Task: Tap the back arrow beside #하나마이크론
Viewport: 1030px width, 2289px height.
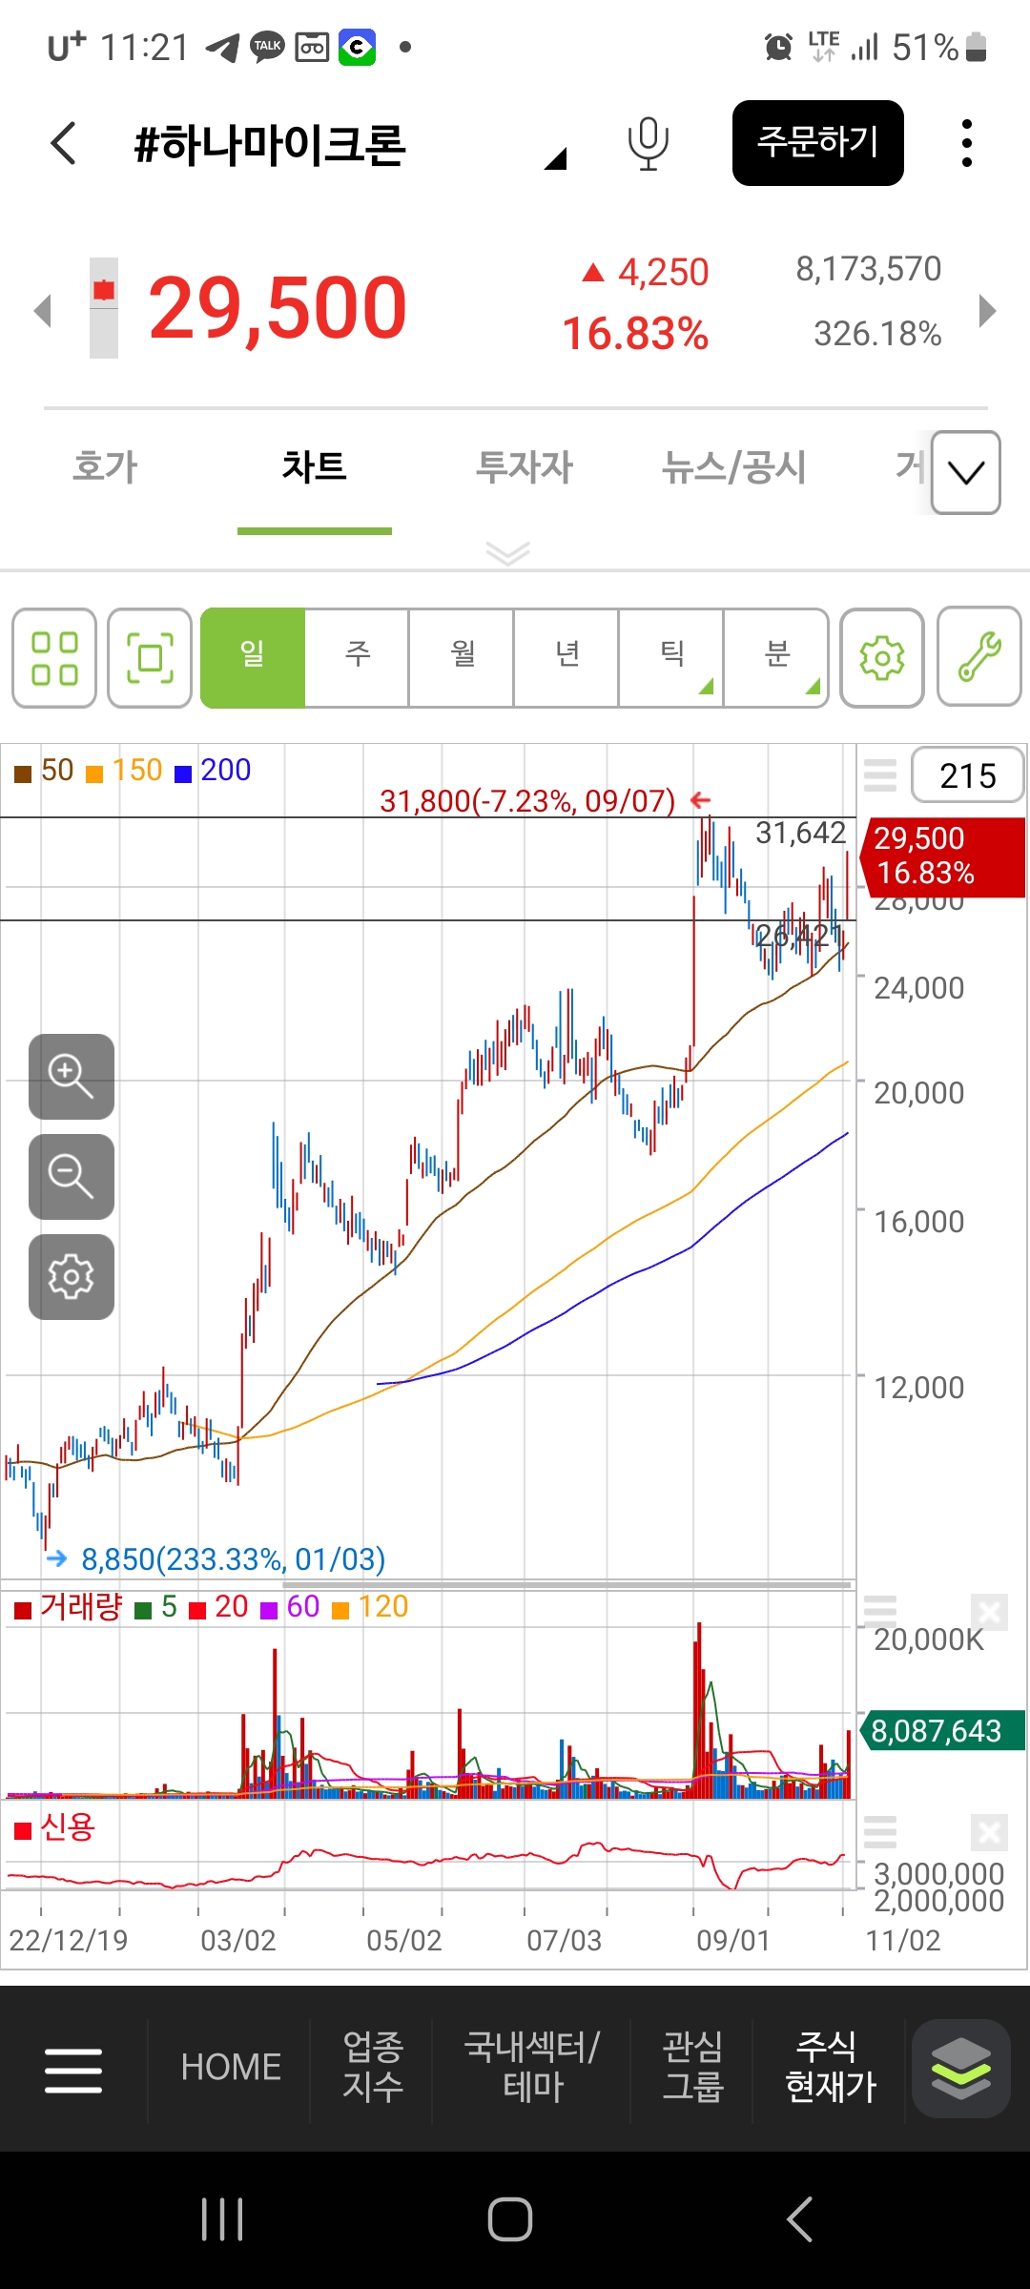Action: [63, 144]
